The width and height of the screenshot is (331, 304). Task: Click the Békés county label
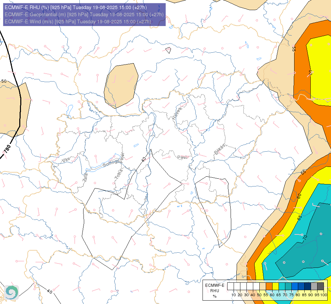(x=220, y=149)
